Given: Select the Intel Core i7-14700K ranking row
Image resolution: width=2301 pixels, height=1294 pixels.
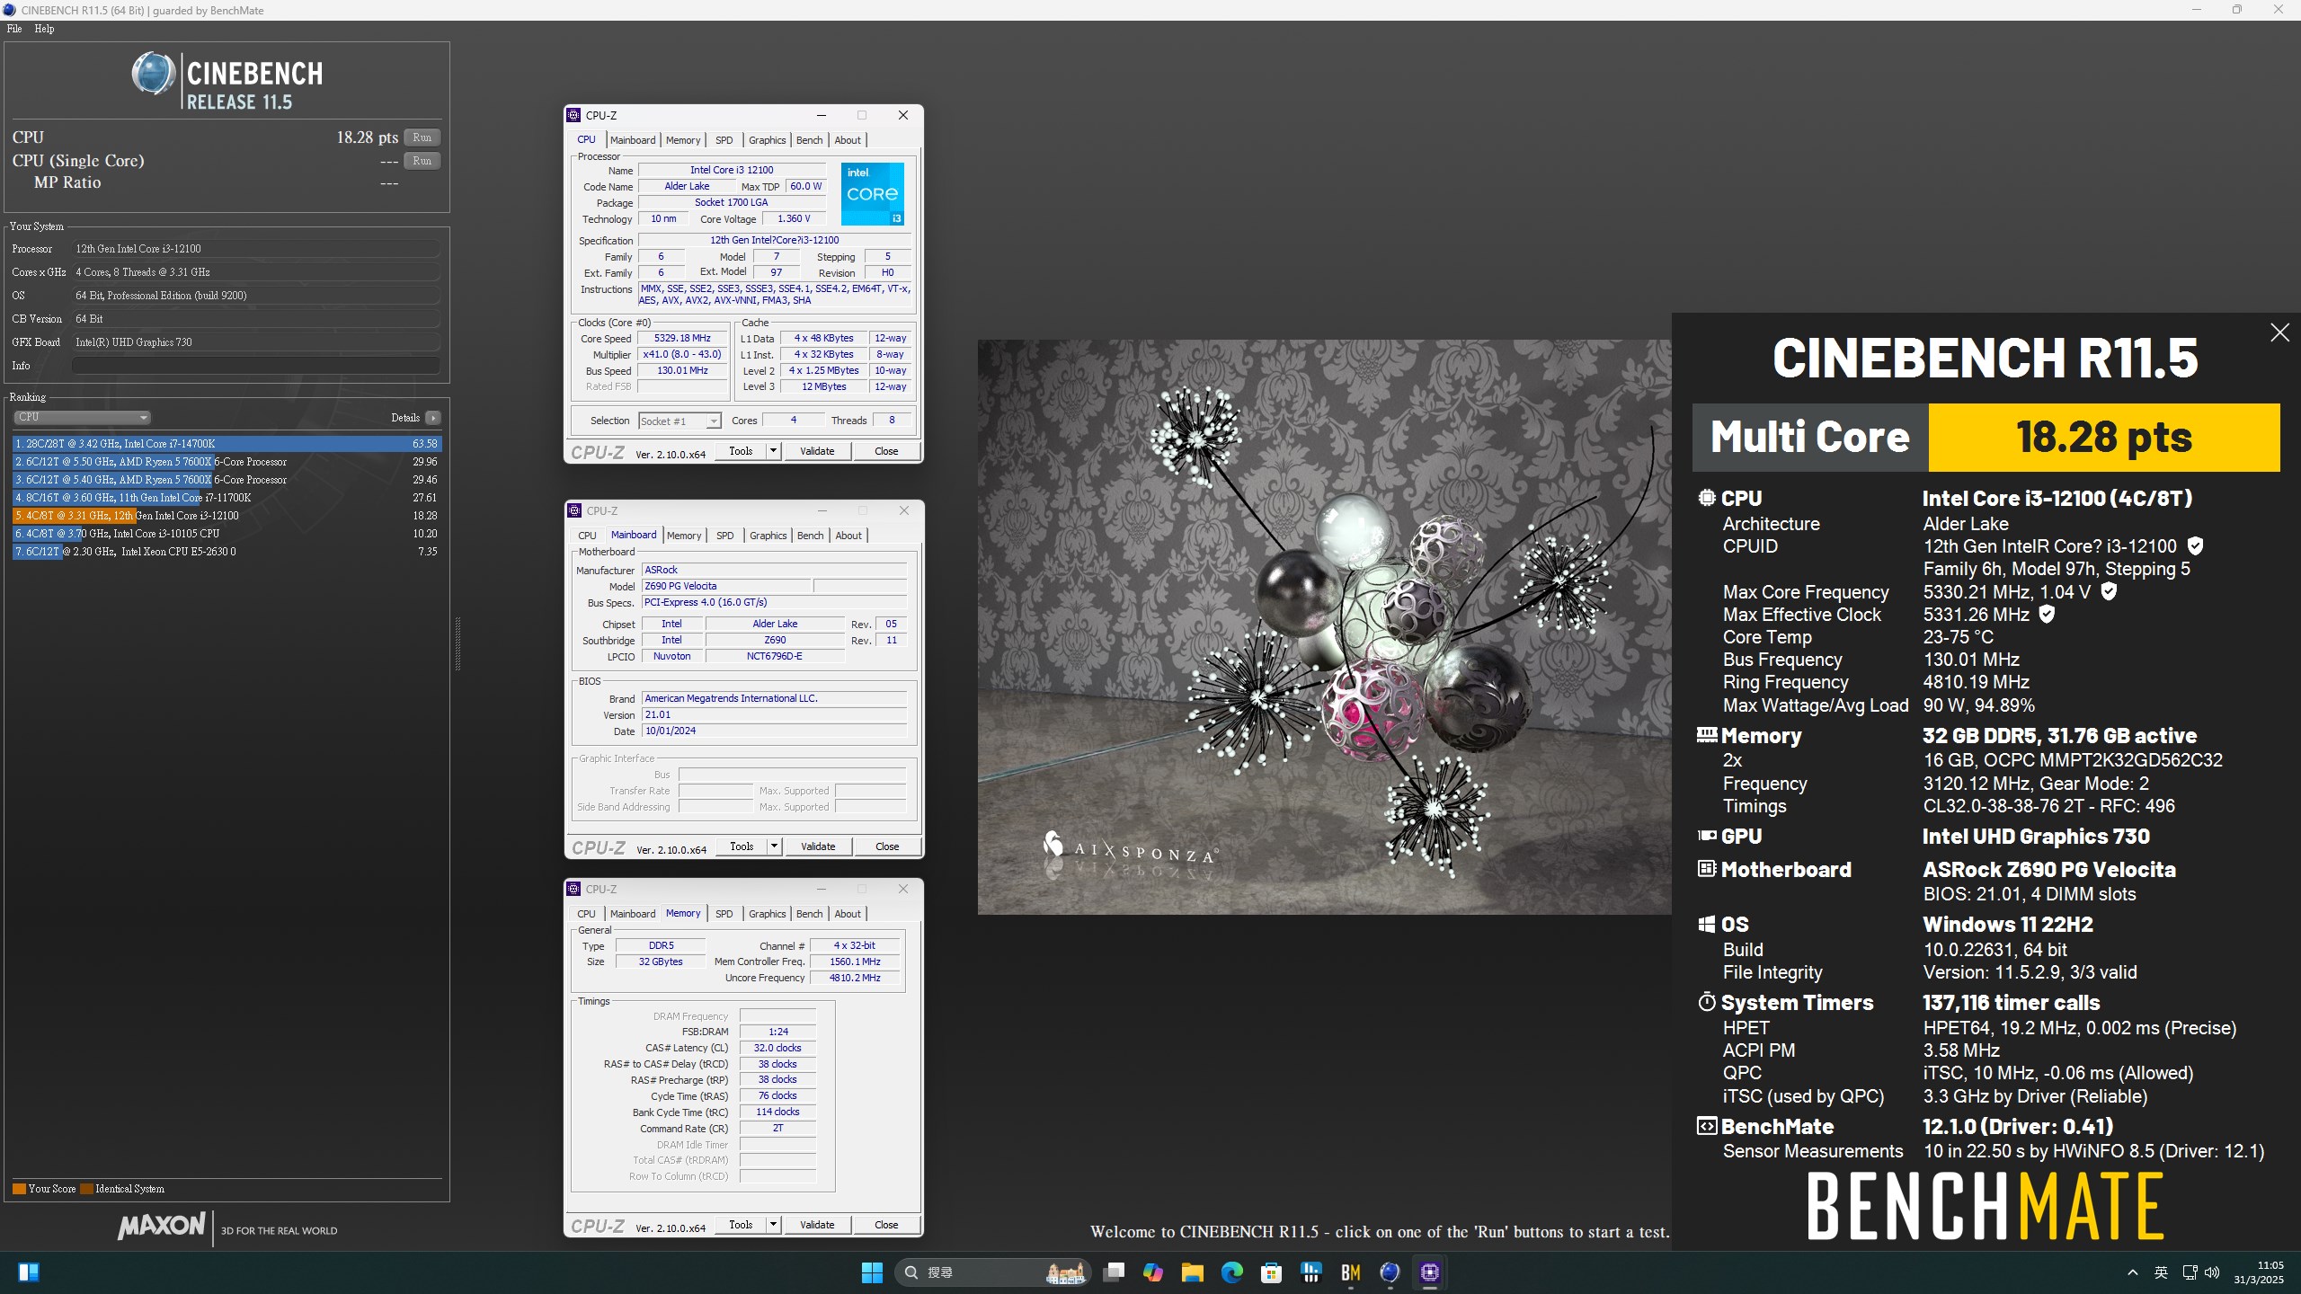Looking at the screenshot, I should (x=227, y=444).
